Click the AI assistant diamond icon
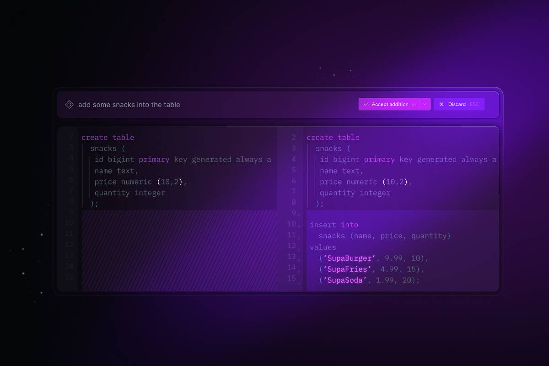Screen dimensions: 549x366 [x=69, y=104]
